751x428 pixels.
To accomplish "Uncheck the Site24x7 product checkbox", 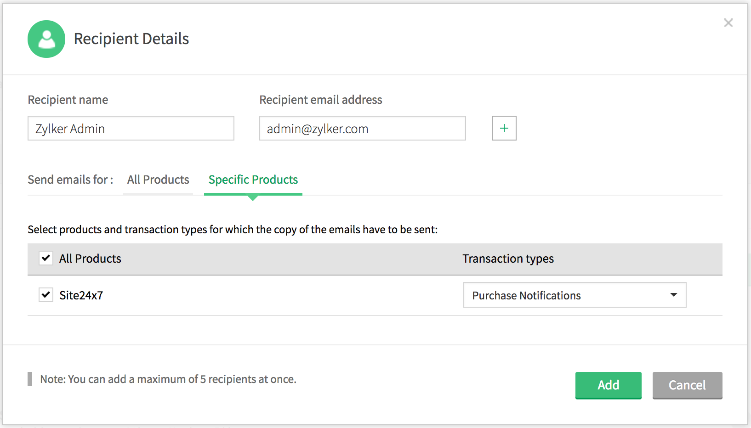I will (46, 295).
